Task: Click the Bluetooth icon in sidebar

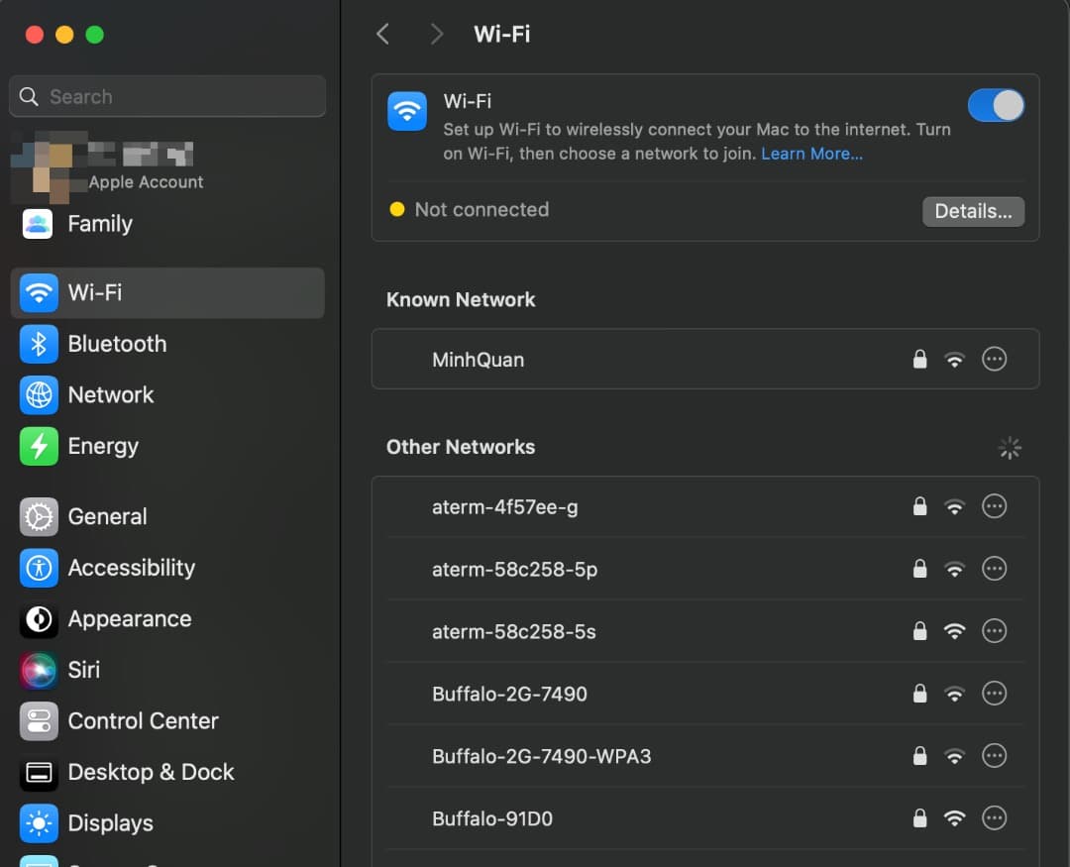Action: [x=39, y=344]
